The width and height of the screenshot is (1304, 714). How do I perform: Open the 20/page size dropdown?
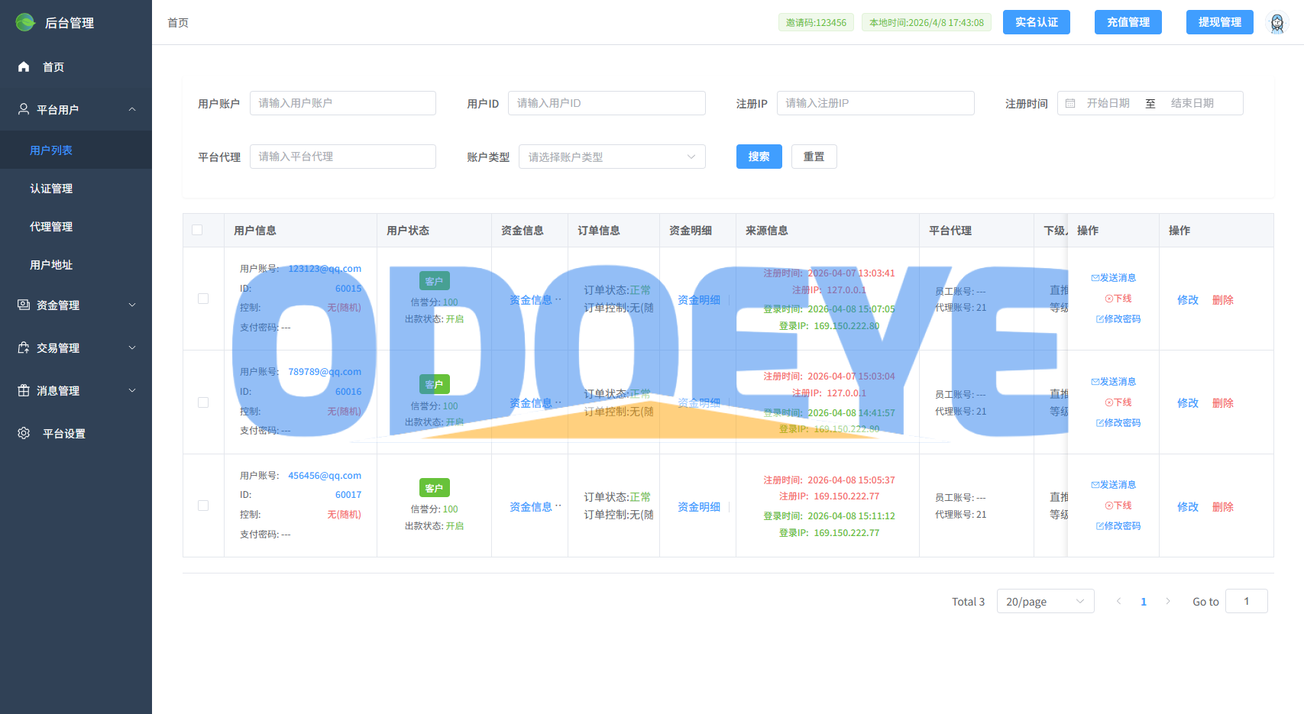[1045, 601]
